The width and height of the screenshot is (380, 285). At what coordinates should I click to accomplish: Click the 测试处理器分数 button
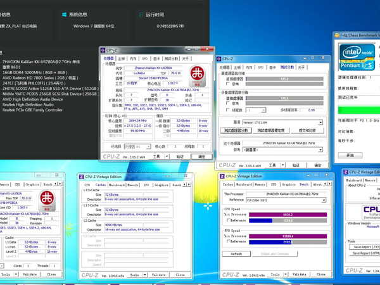pyautogui.click(x=236, y=130)
